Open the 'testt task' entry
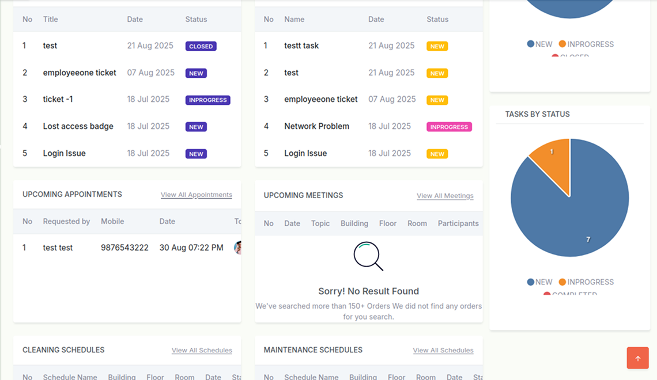Screen dimensions: 657x380 click(x=301, y=45)
